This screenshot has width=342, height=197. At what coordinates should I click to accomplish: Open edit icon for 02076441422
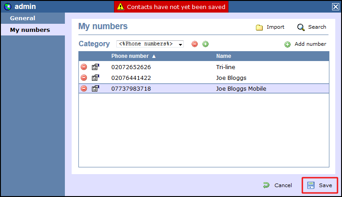tap(96, 78)
